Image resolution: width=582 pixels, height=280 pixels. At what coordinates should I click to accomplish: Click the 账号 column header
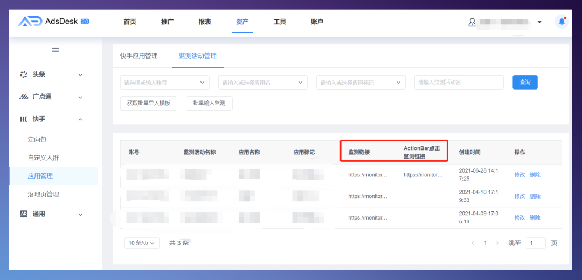tap(134, 152)
